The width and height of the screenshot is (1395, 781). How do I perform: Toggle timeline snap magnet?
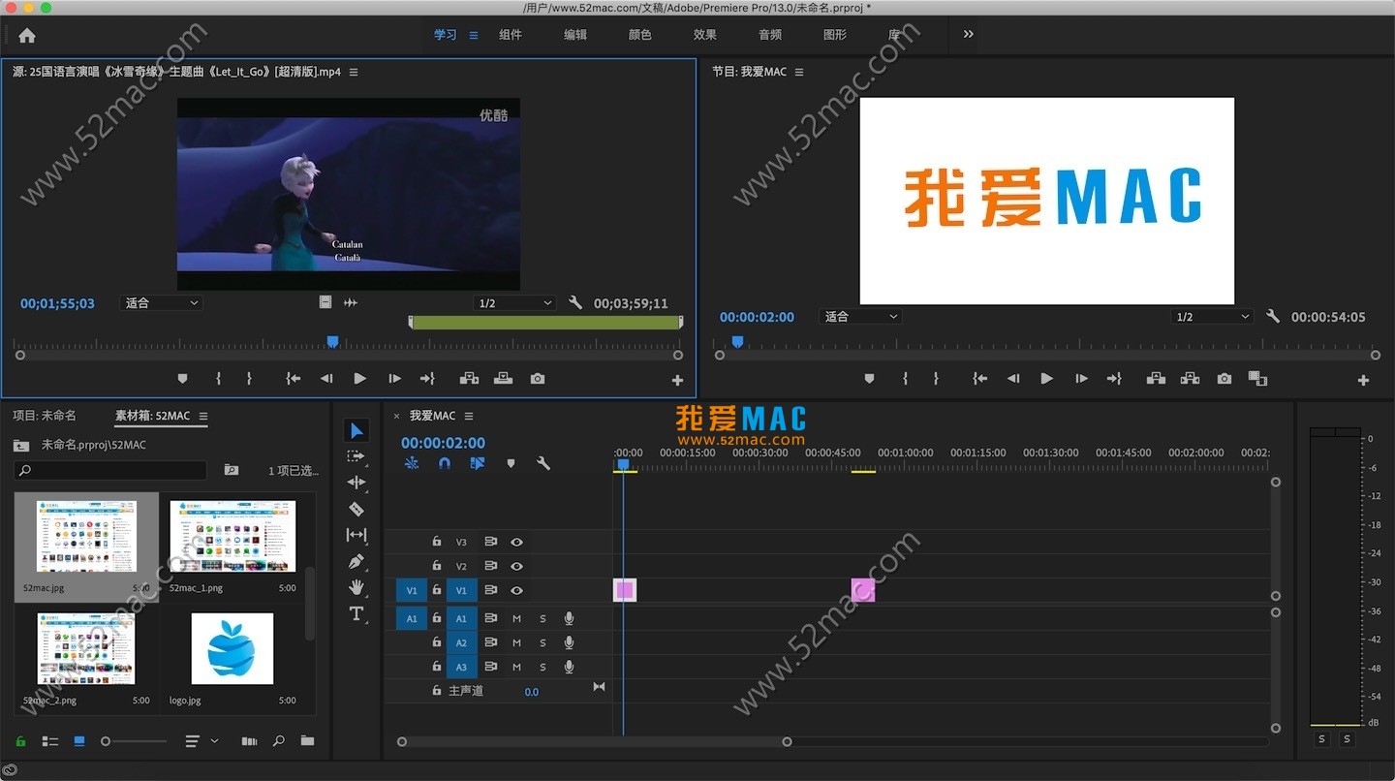(x=445, y=464)
